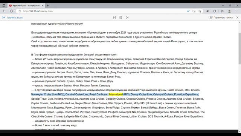Click the Прочесть вслух label

(15, 18)
